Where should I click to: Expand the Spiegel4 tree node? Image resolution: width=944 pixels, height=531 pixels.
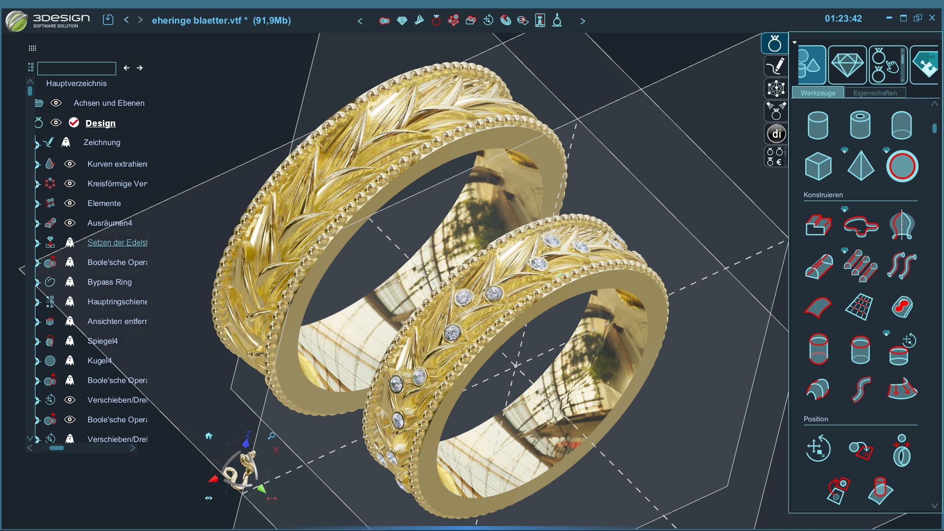pyautogui.click(x=37, y=341)
